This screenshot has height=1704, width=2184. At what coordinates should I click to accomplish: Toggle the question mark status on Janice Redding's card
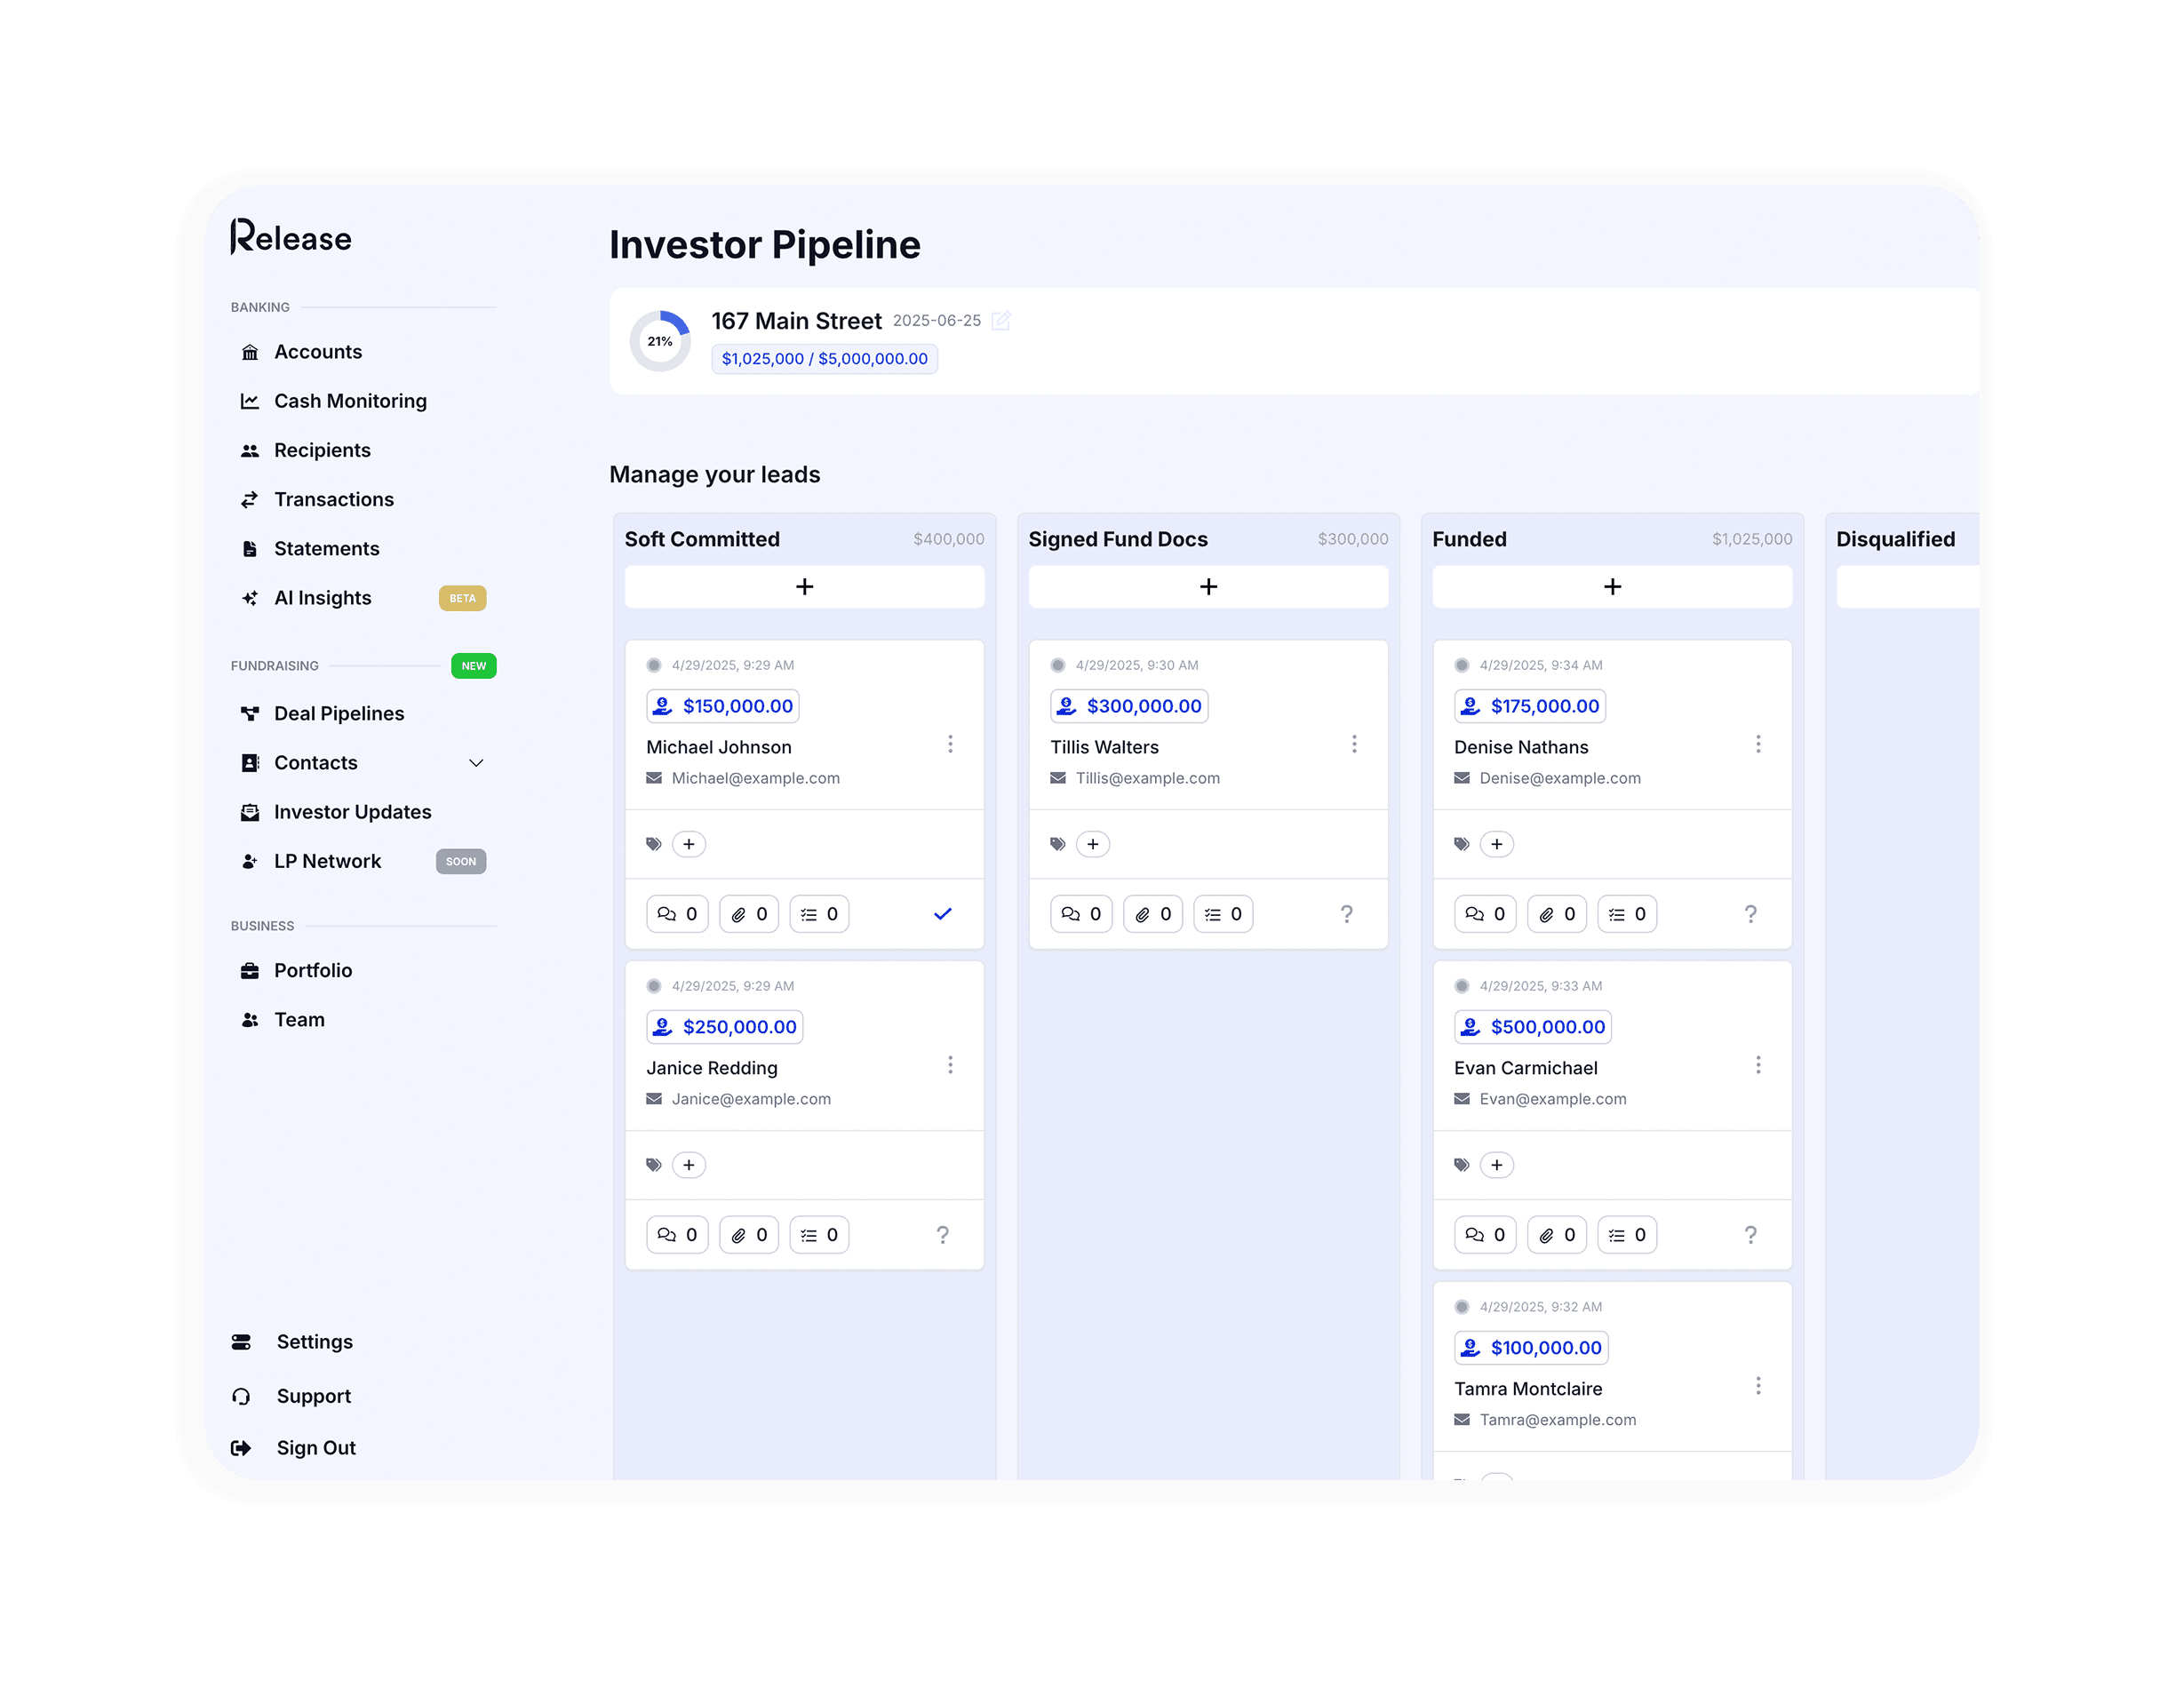point(942,1235)
